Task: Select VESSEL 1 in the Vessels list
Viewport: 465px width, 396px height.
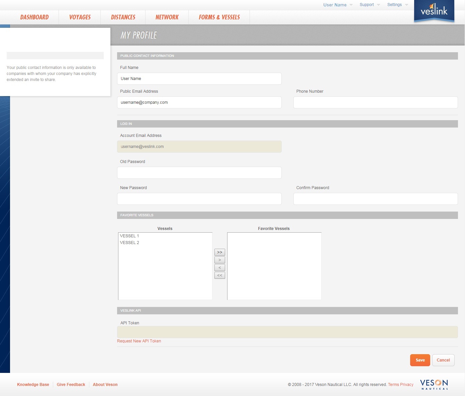Action: coord(129,236)
